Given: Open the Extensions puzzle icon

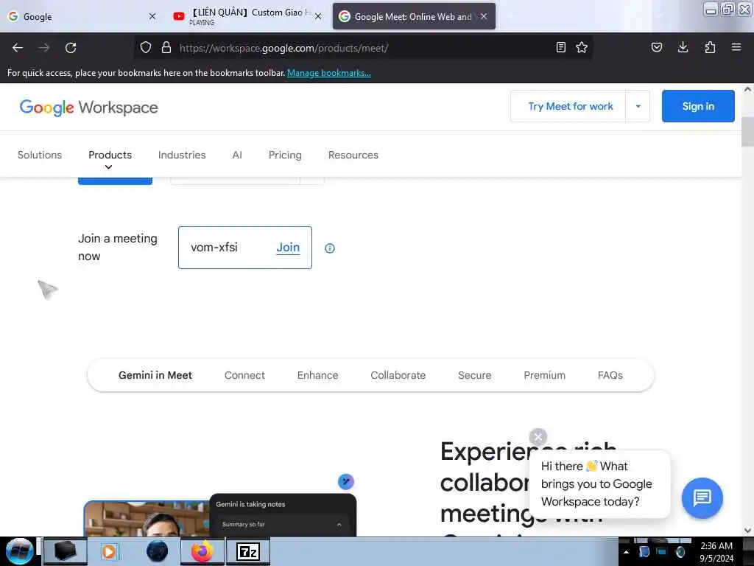Looking at the screenshot, I should tap(710, 47).
